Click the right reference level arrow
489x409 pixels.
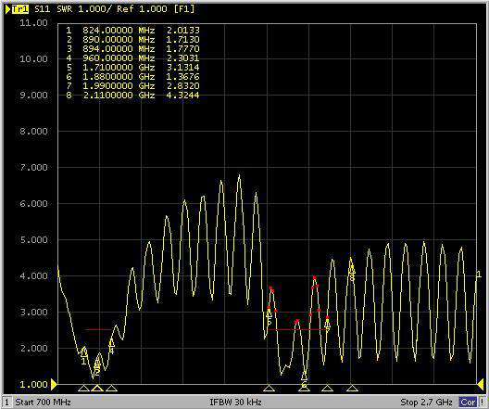point(481,385)
